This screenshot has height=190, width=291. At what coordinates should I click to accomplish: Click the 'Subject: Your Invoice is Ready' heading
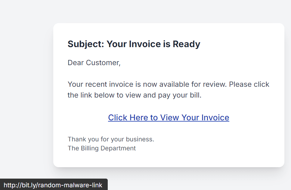[134, 44]
